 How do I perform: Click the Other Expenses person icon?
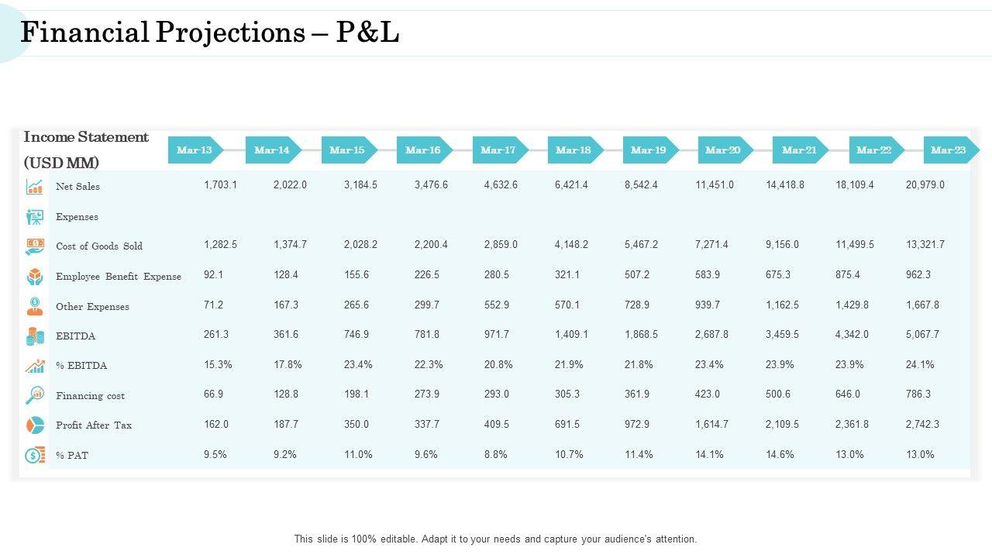[35, 306]
